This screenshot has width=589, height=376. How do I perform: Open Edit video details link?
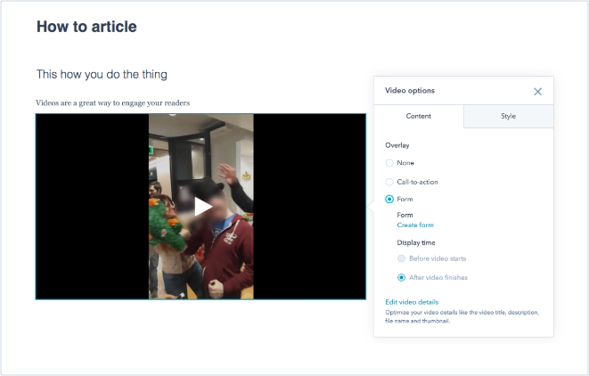coord(412,302)
